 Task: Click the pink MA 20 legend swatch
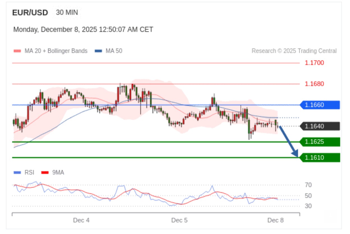pos(17,51)
